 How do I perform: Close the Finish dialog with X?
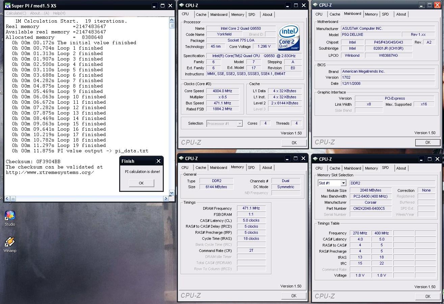click(158, 161)
